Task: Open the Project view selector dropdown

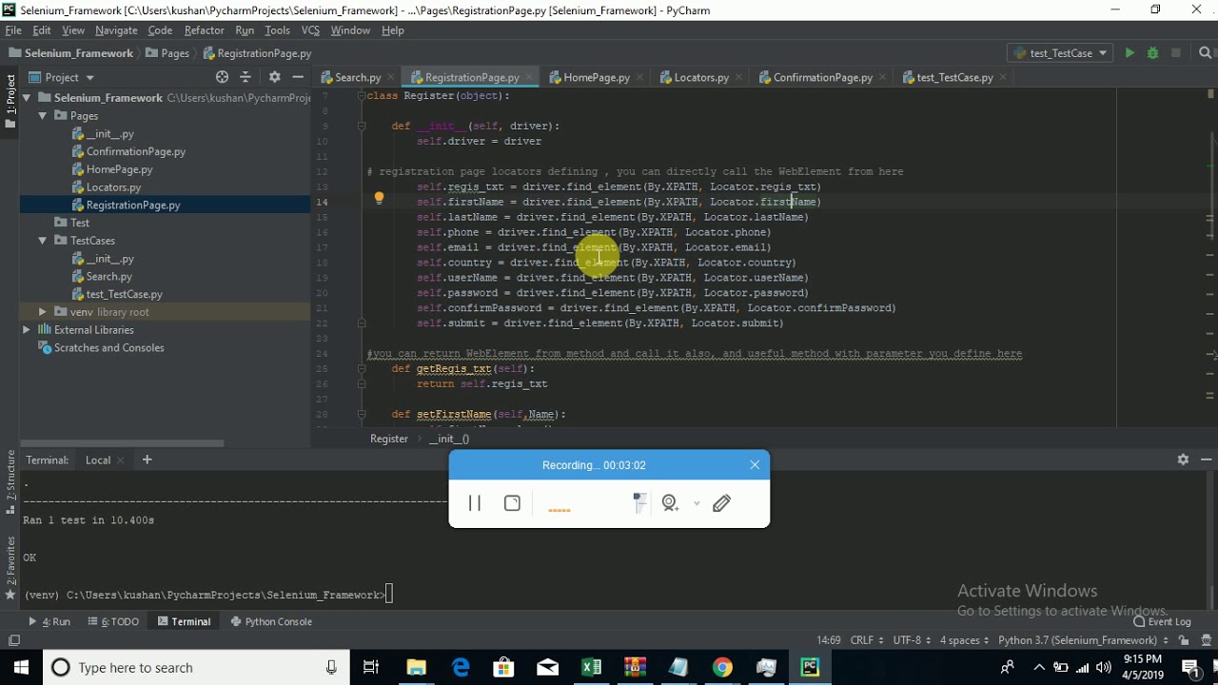Action: [x=62, y=77]
